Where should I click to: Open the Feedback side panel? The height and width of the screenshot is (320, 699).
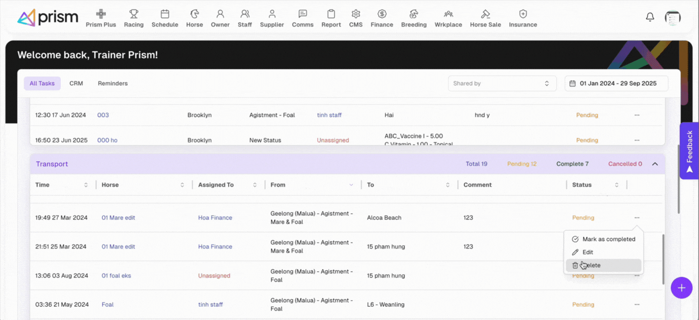pyautogui.click(x=689, y=151)
